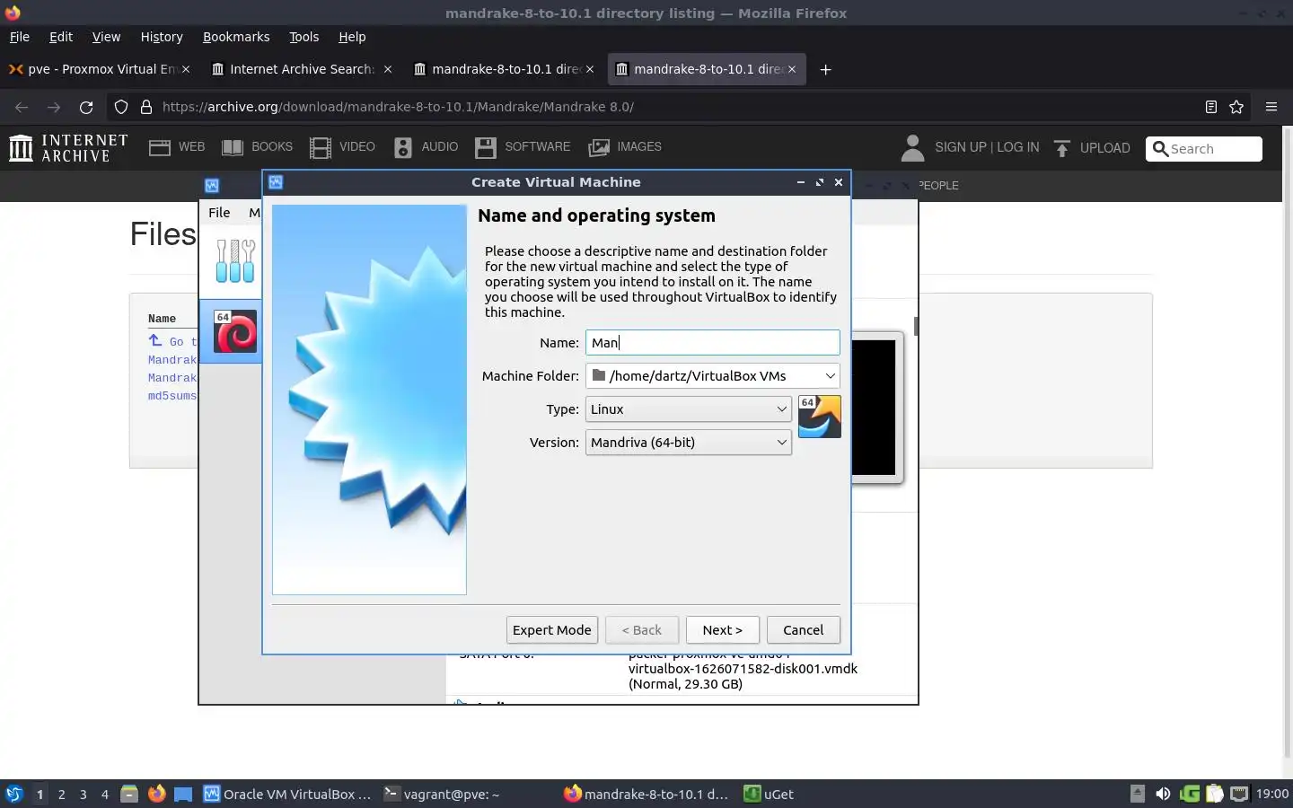Launch the file manager from taskbar
This screenshot has height=808, width=1293.
click(x=129, y=794)
